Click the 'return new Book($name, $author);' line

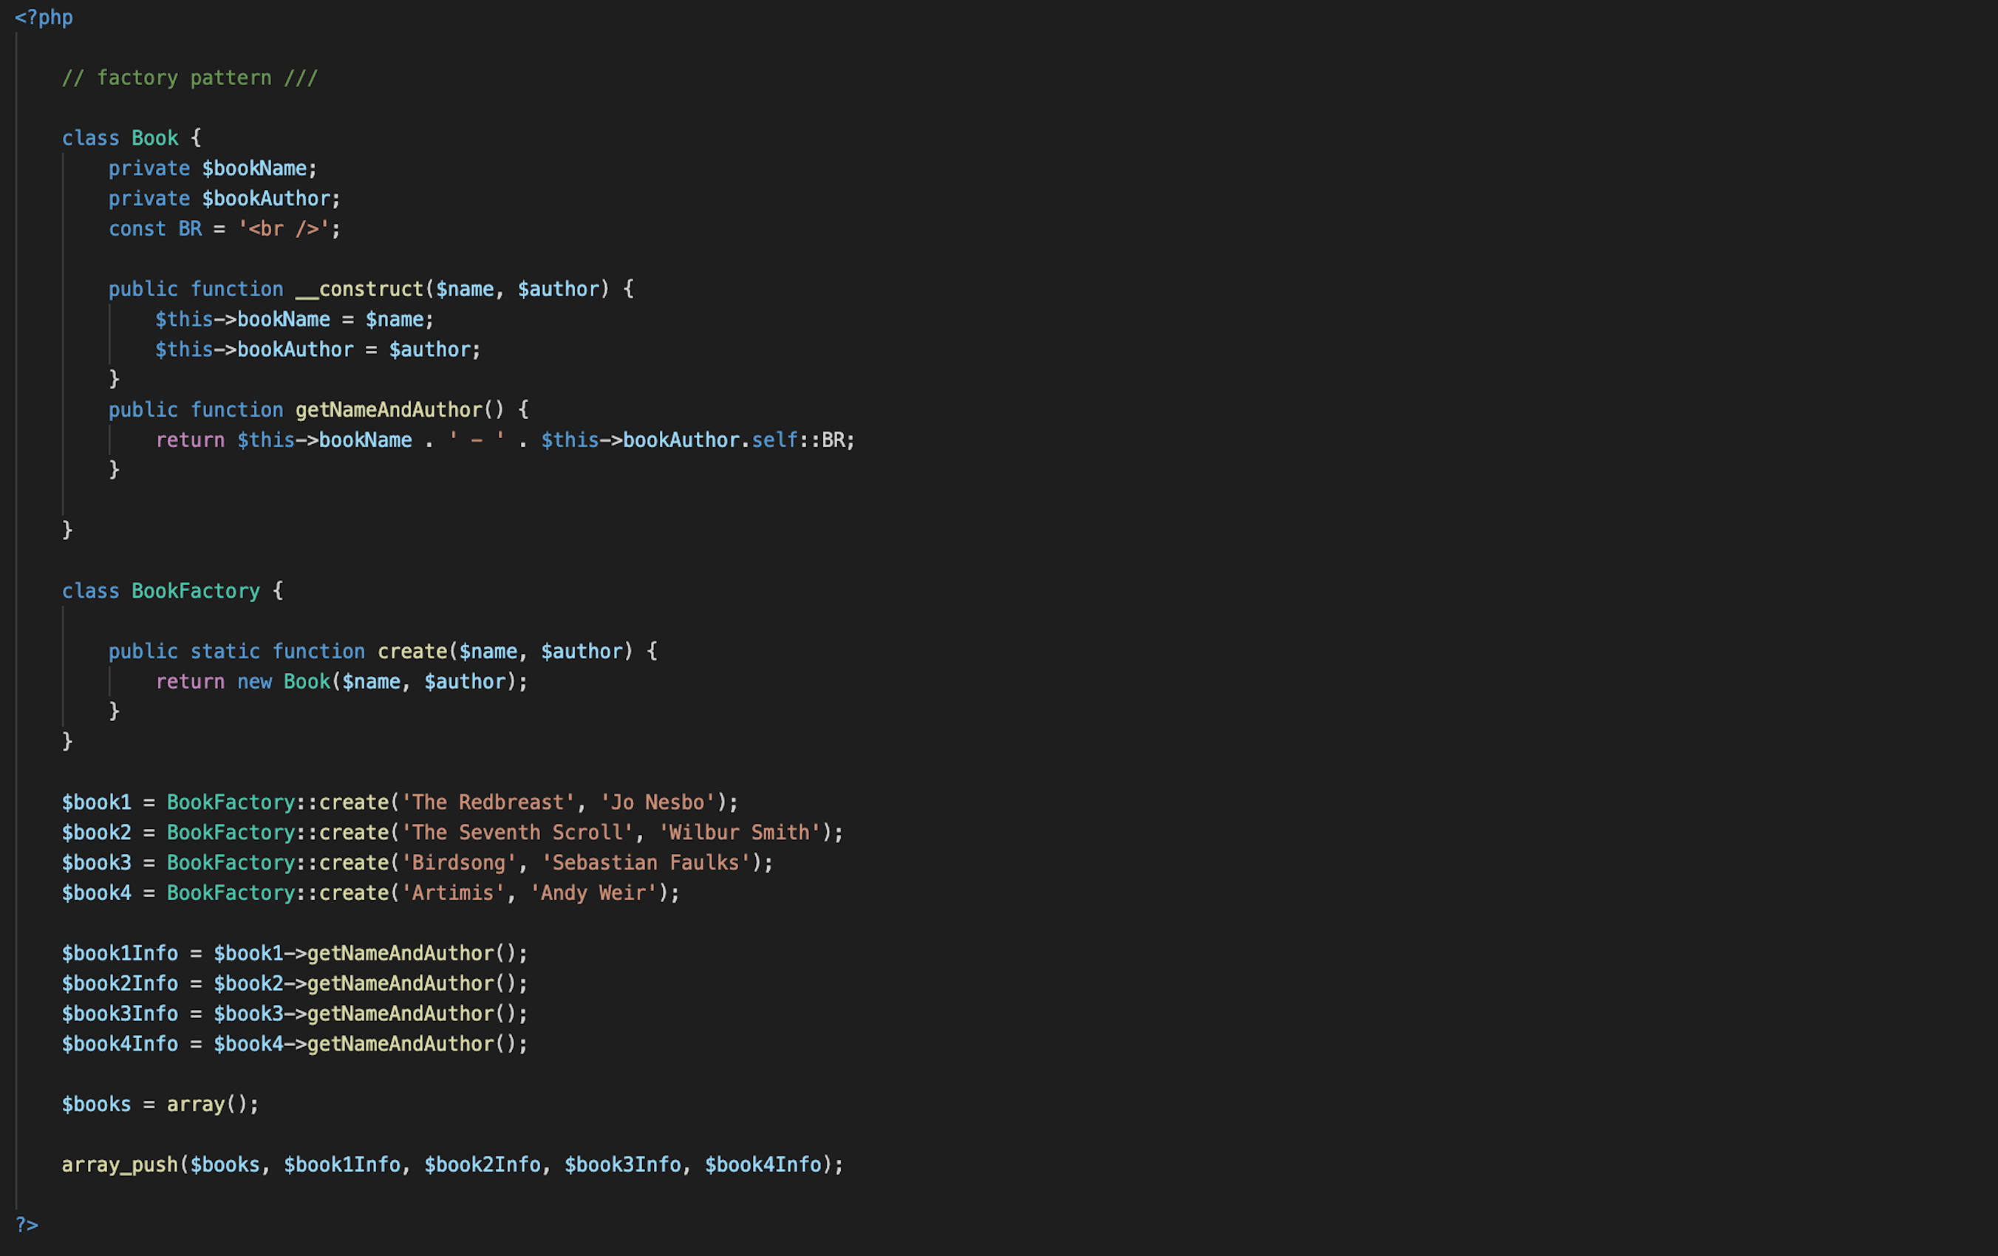[342, 681]
